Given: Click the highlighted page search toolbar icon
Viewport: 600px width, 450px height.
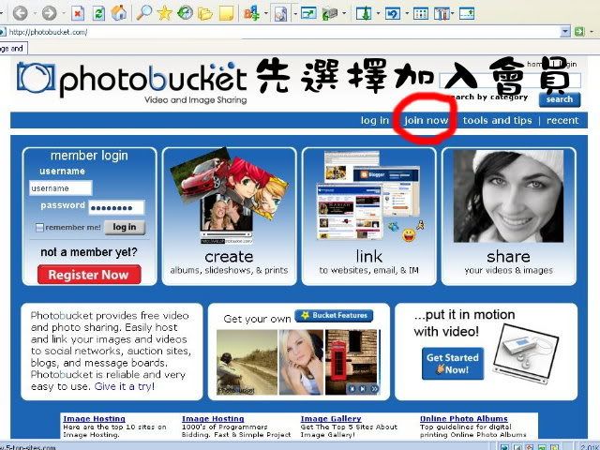Looking at the screenshot, I should (280, 14).
